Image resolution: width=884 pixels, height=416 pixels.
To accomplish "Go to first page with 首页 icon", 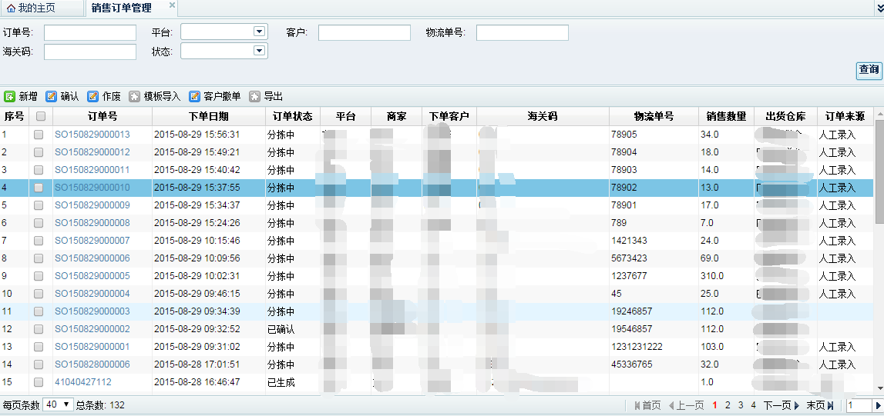I will point(637,405).
